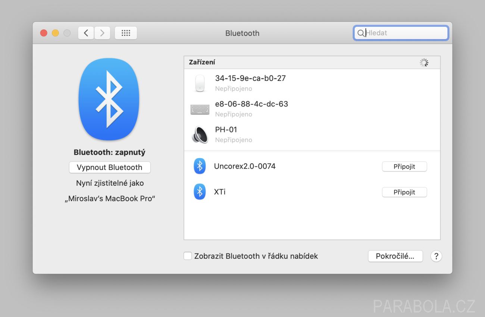Minimize the window with yellow button
This screenshot has height=317, width=485.
(x=55, y=33)
